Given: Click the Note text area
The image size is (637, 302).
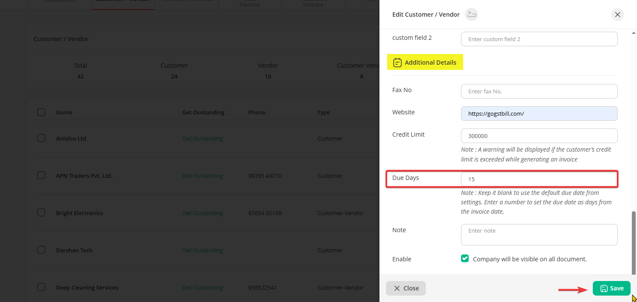Looking at the screenshot, I should click(x=539, y=235).
